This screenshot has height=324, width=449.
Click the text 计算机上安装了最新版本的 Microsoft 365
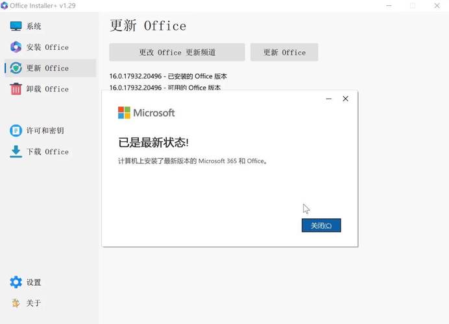coord(178,161)
